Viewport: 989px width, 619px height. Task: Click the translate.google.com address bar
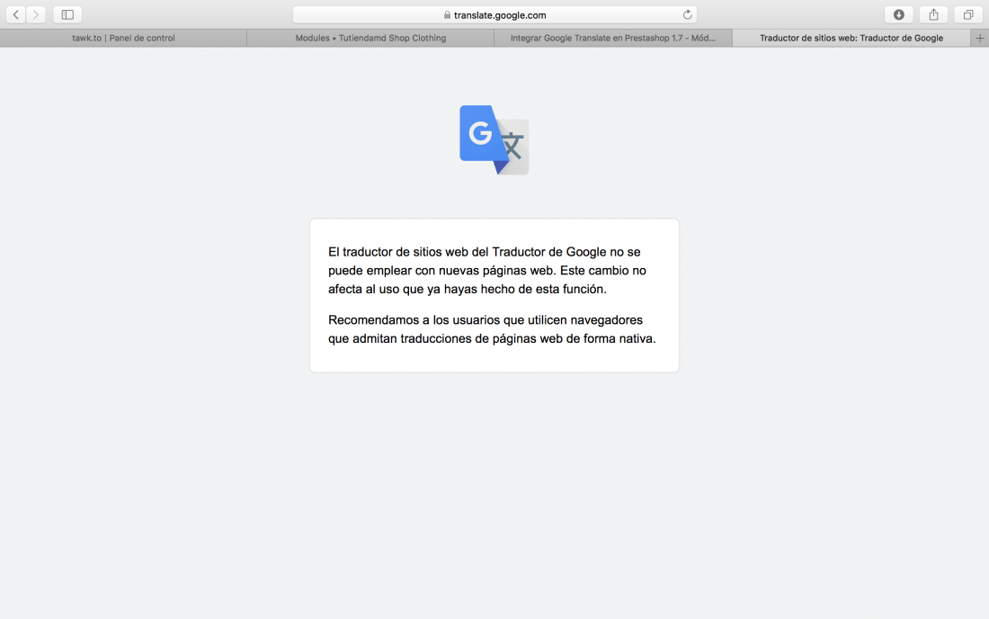coord(494,14)
